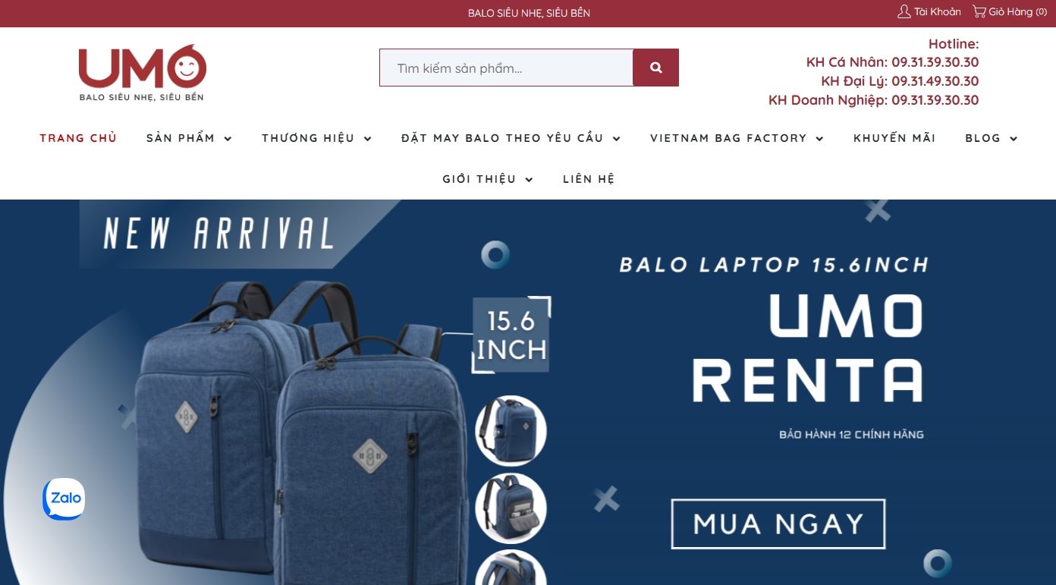Click the MUA NGAY banner button
The image size is (1056, 585).
click(778, 524)
